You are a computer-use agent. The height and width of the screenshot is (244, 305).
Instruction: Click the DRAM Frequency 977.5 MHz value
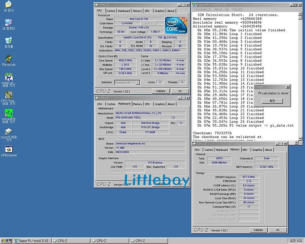(249, 177)
